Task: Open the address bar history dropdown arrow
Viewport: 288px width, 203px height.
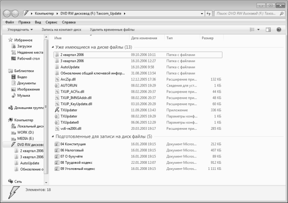Action: coord(202,14)
